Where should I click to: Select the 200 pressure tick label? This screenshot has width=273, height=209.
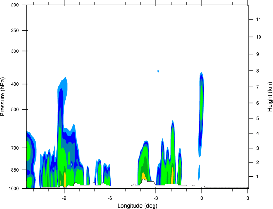15,5
